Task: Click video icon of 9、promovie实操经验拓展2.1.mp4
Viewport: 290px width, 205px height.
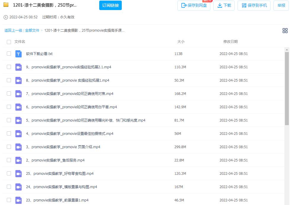Action: pyautogui.click(x=18, y=67)
